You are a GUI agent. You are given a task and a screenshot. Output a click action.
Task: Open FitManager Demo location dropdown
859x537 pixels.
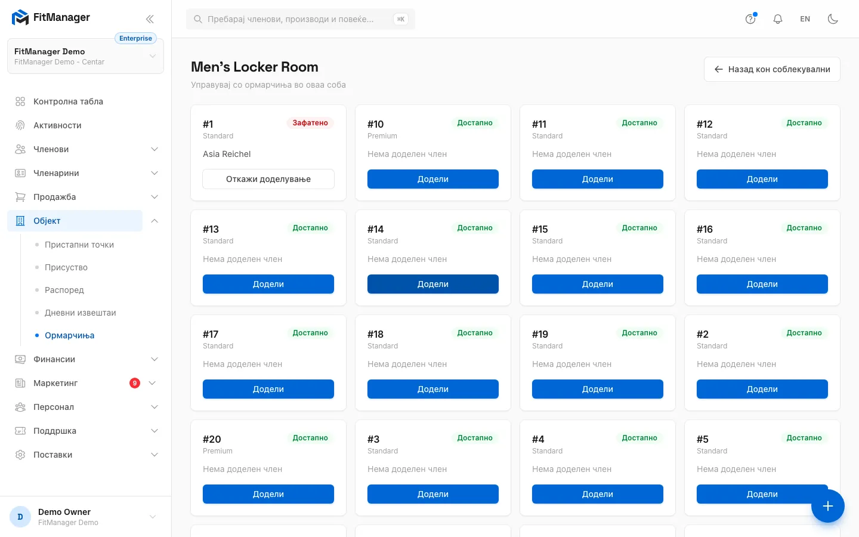(85, 57)
